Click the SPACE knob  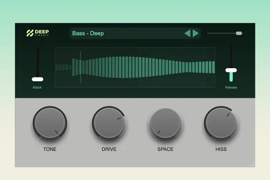(166, 123)
